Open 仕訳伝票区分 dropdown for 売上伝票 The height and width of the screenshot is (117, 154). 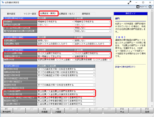point(56,41)
